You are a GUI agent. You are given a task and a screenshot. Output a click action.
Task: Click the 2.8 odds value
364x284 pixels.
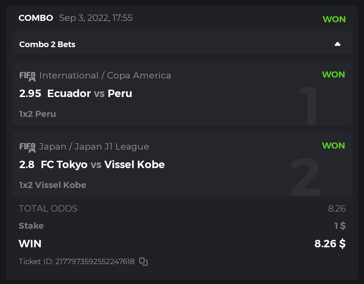(x=27, y=164)
